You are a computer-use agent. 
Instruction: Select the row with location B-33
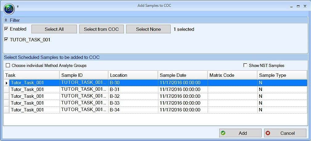click(x=133, y=103)
